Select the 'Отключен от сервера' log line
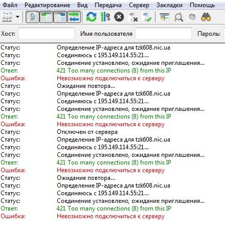Viewport: 225px width, 231px height. click(87, 132)
